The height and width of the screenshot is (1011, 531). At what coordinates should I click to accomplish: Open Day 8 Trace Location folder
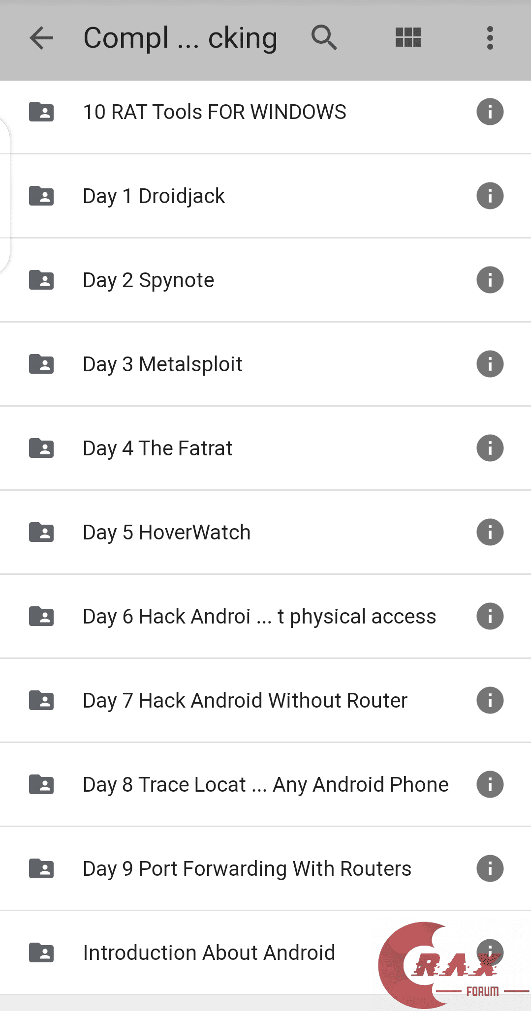coord(266,785)
